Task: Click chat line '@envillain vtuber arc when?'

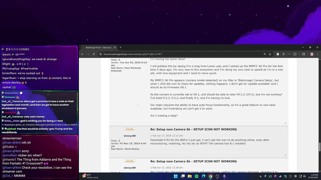Action: pos(22,155)
